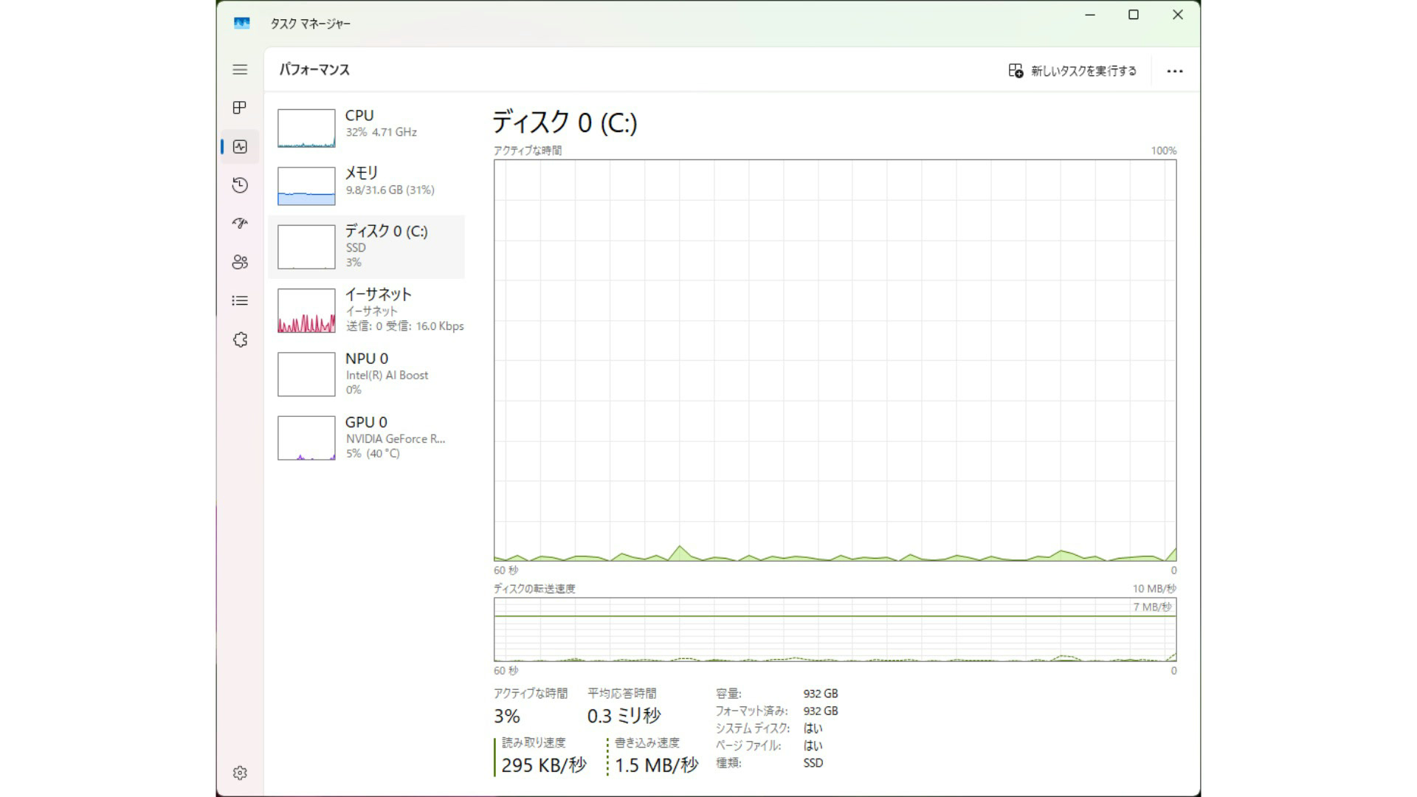Click the CPU mini graph thumbnail
The image size is (1417, 797).
[x=306, y=128]
